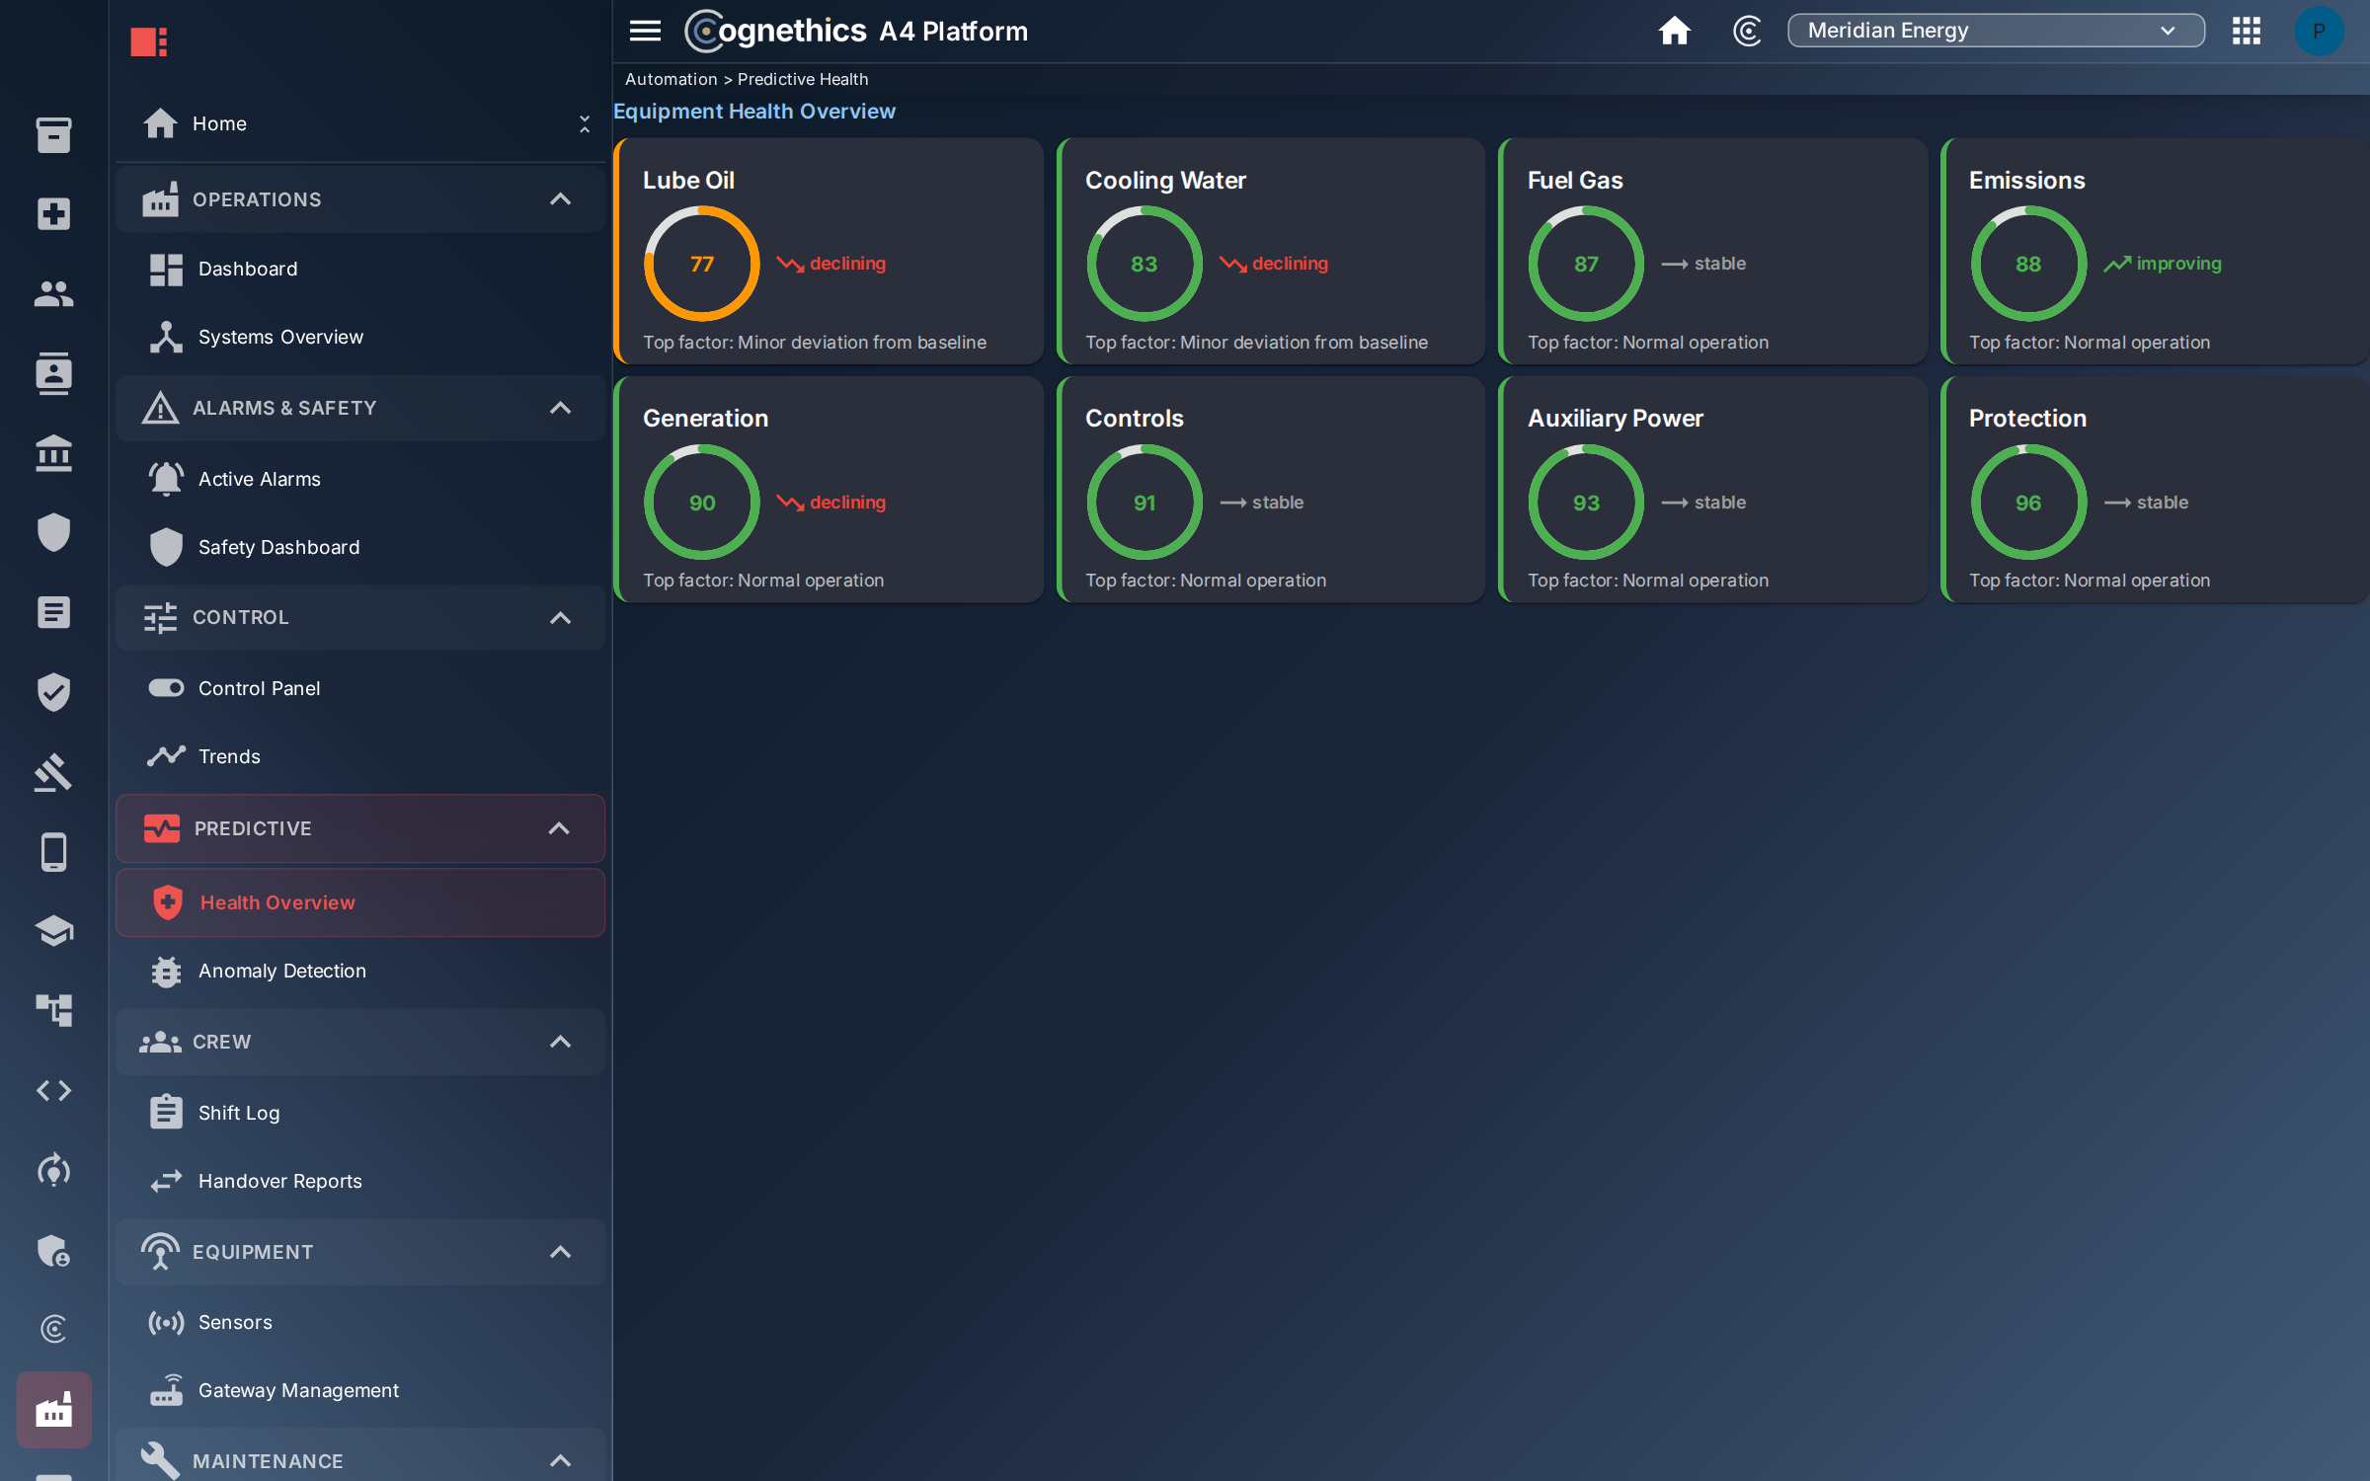Collapse the PREDICTIVE section
2370x1481 pixels.
pos(559,828)
